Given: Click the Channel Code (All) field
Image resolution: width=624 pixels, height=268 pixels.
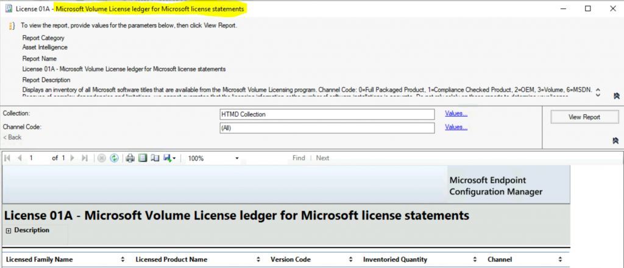Looking at the screenshot, I should [327, 128].
